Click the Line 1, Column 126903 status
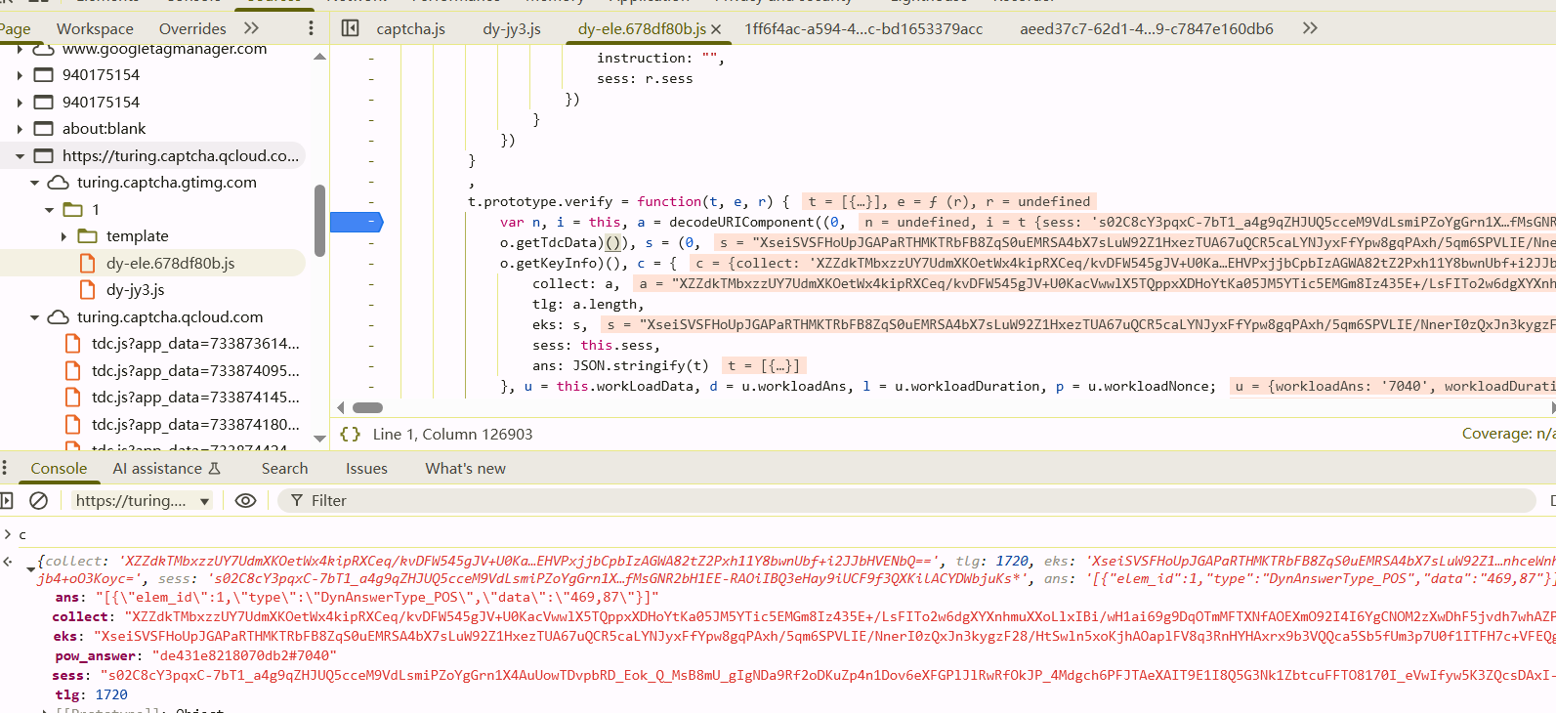The image size is (1556, 713). pyautogui.click(x=452, y=435)
